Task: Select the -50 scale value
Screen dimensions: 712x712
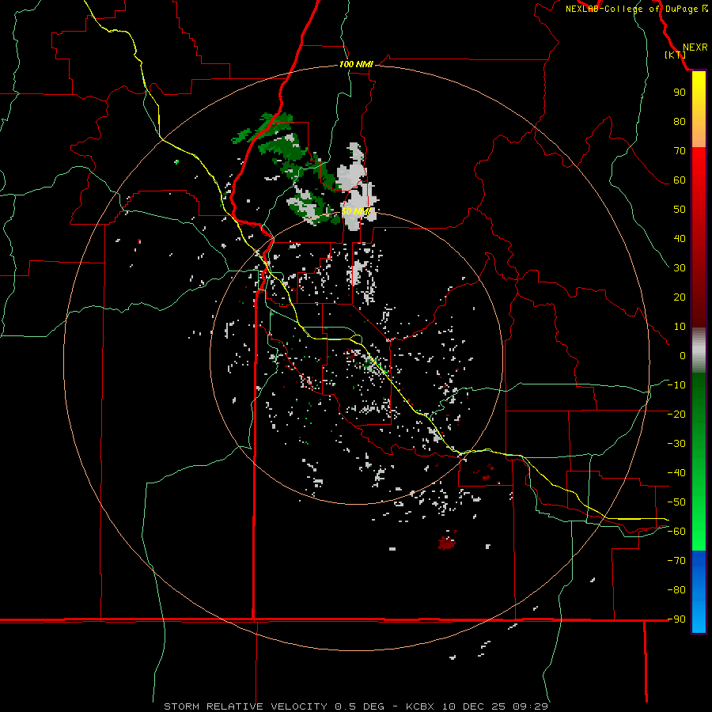Action: click(676, 502)
